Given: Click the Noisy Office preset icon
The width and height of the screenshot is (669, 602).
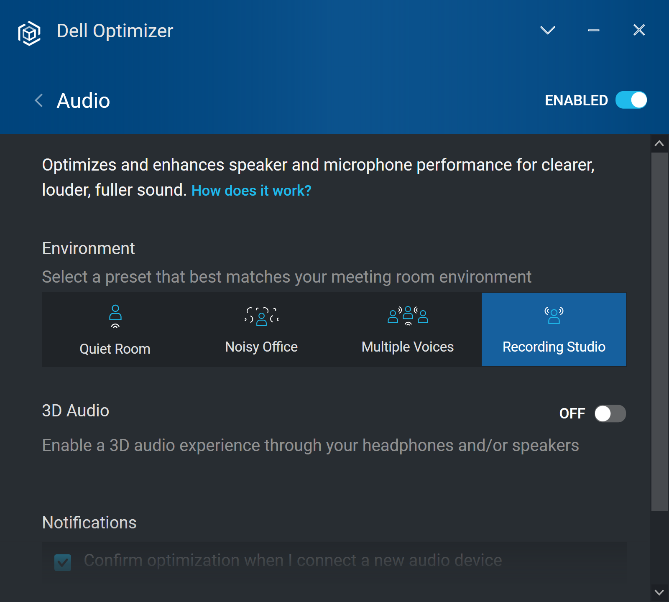Looking at the screenshot, I should [261, 316].
